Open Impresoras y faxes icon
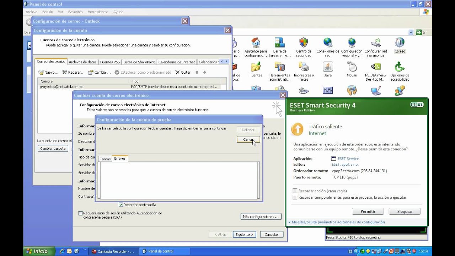This screenshot has width=455, height=256. point(304,71)
